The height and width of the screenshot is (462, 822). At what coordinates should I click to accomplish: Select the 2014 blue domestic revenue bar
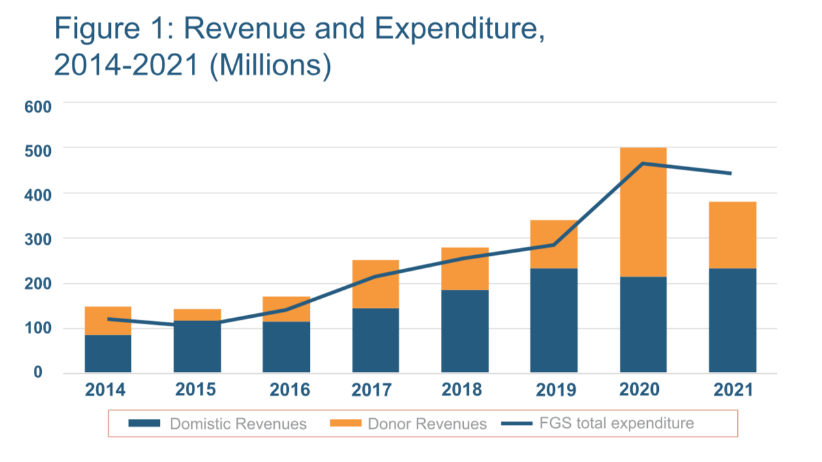tap(108, 354)
